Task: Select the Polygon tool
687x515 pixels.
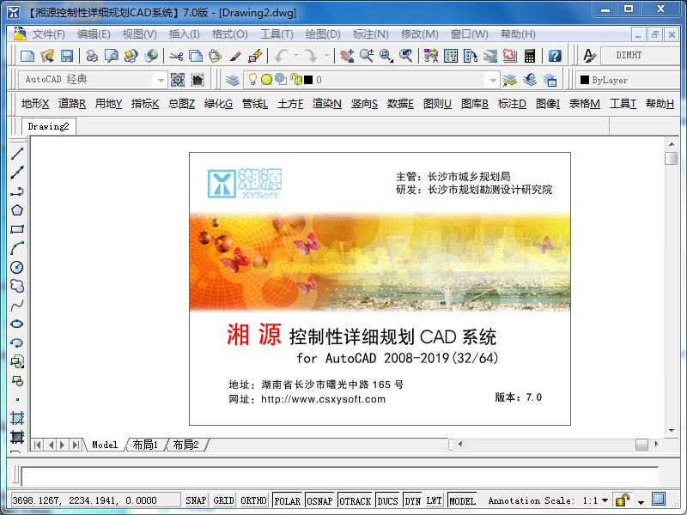Action: 17,210
